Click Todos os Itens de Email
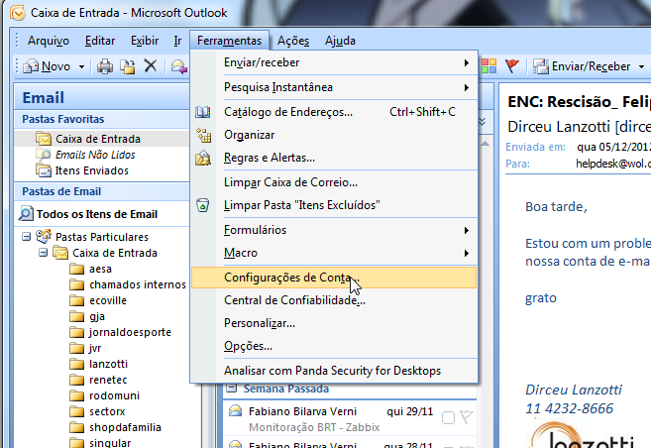Screen dimensions: 651x448 [97, 214]
